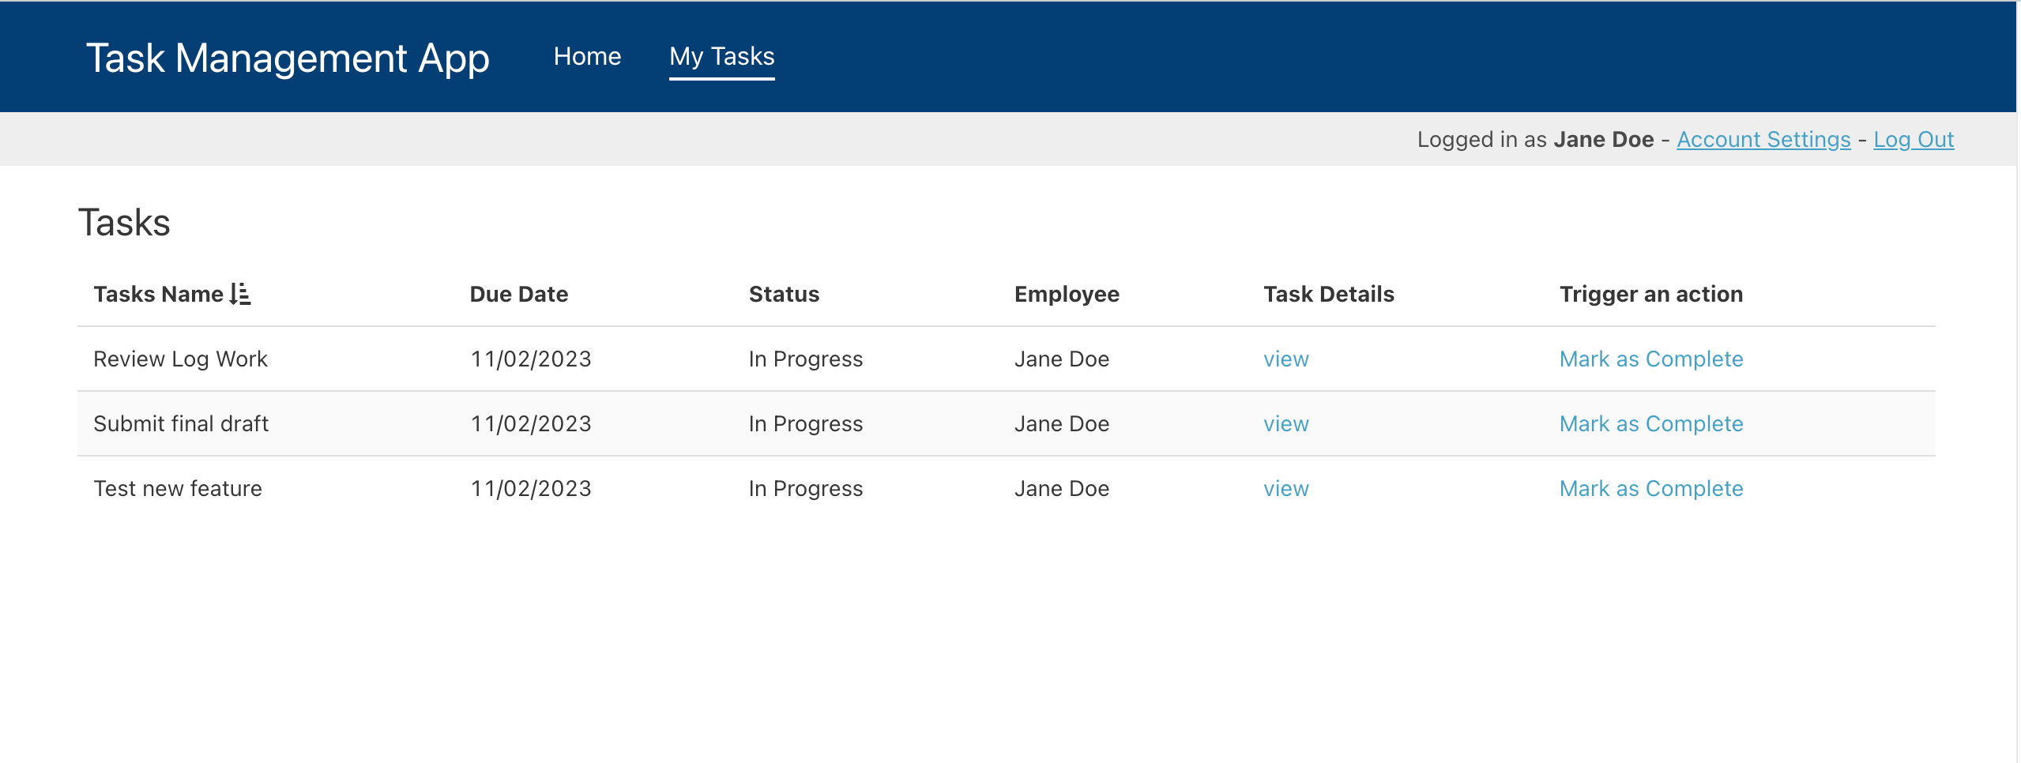Click Jane Doe in Review Log Work row

(1061, 359)
